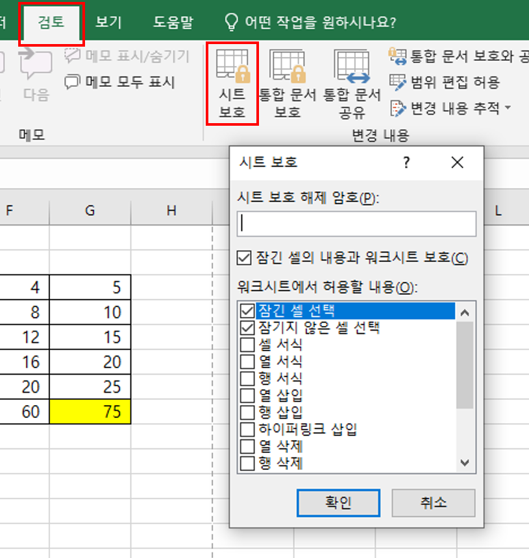Image resolution: width=529 pixels, height=558 pixels.
Task: Select cell with value 15
Action: 90,336
